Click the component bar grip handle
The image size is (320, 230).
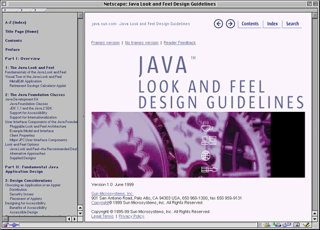259,225
